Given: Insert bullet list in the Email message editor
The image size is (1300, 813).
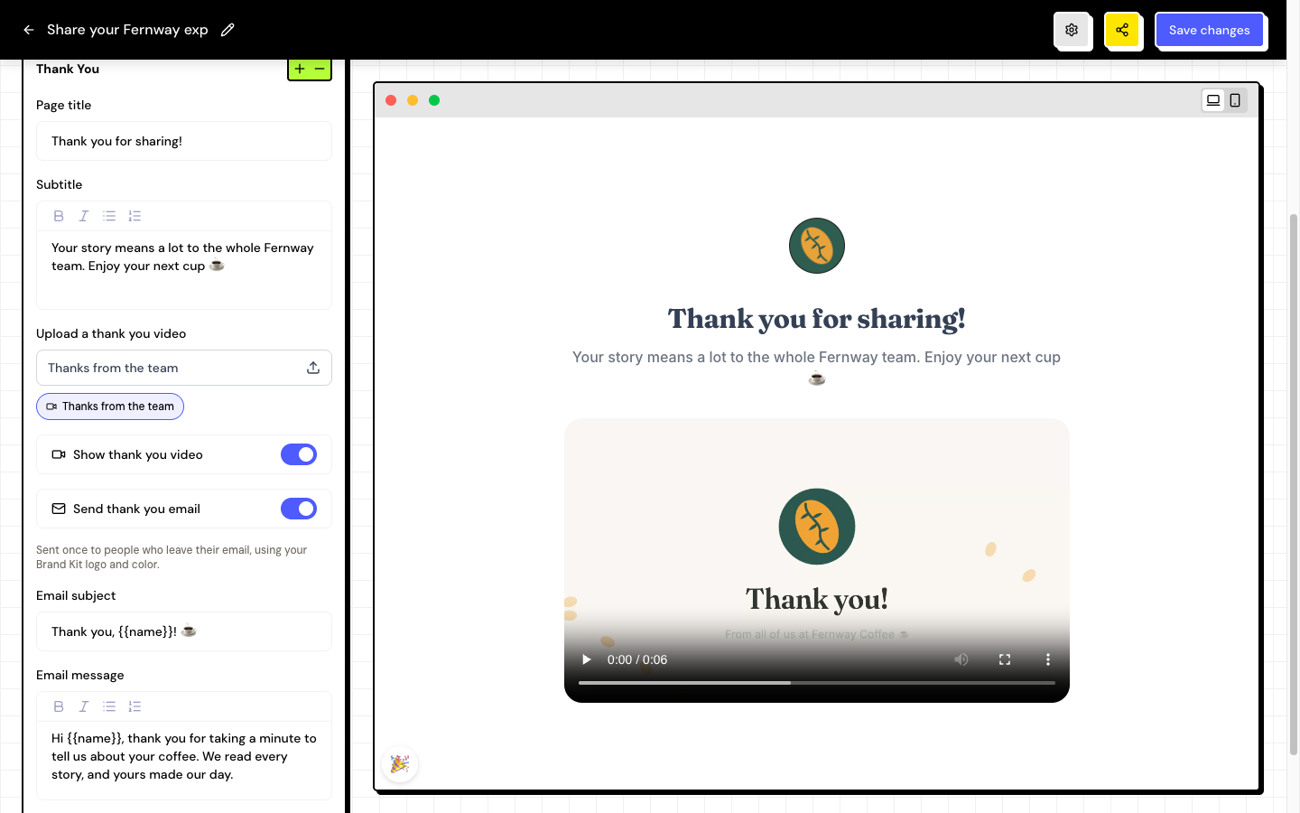Looking at the screenshot, I should [x=109, y=706].
